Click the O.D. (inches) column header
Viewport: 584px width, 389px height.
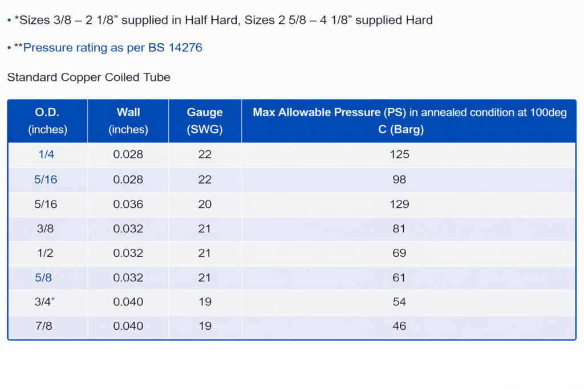tap(47, 121)
